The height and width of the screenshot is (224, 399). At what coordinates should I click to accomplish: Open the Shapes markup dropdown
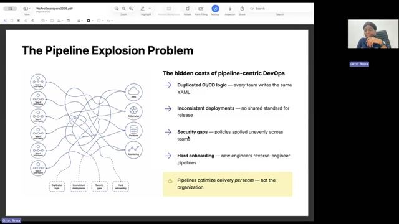click(x=44, y=21)
